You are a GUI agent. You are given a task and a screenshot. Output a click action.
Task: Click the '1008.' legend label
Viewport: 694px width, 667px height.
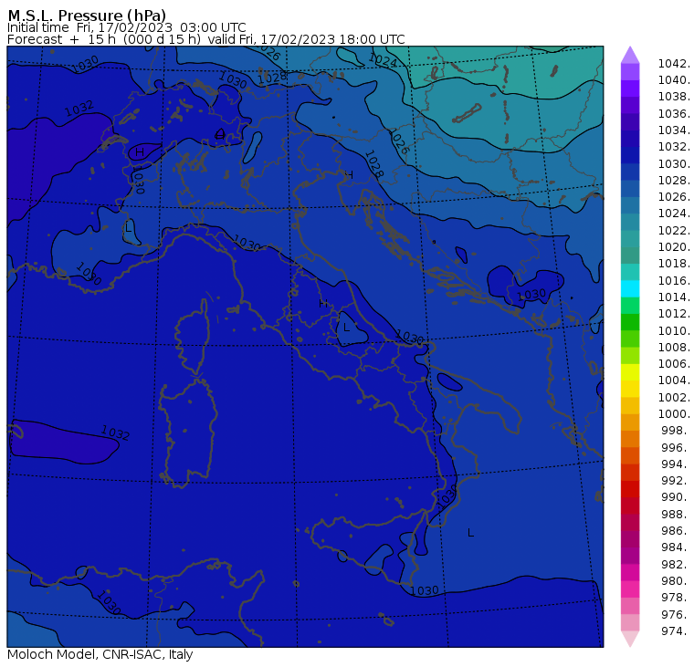674,348
